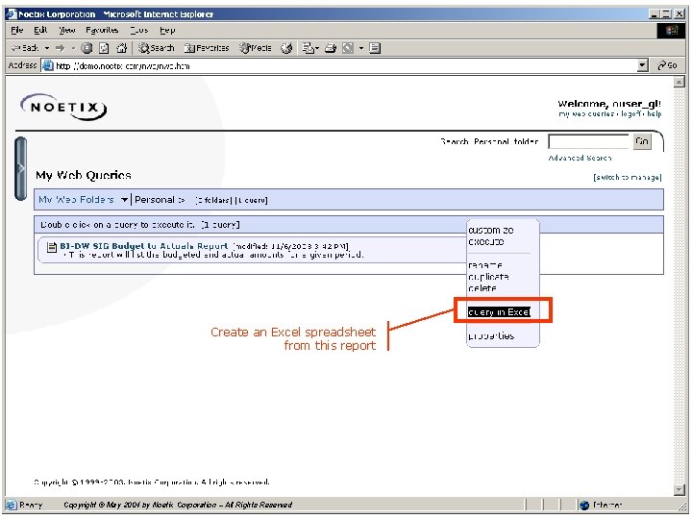Open the Tools menu
Image resolution: width=692 pixels, height=519 pixels.
pos(139,30)
